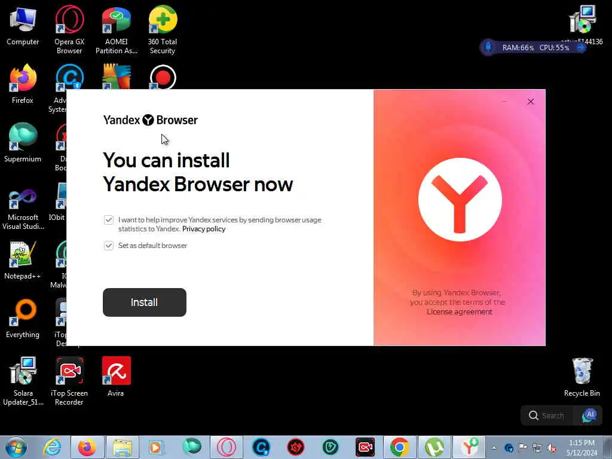Minimize the Yandex installer window

[504, 102]
